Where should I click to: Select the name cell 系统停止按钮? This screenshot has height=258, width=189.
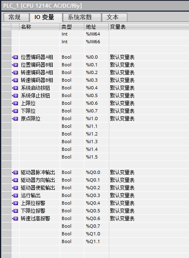(39, 95)
